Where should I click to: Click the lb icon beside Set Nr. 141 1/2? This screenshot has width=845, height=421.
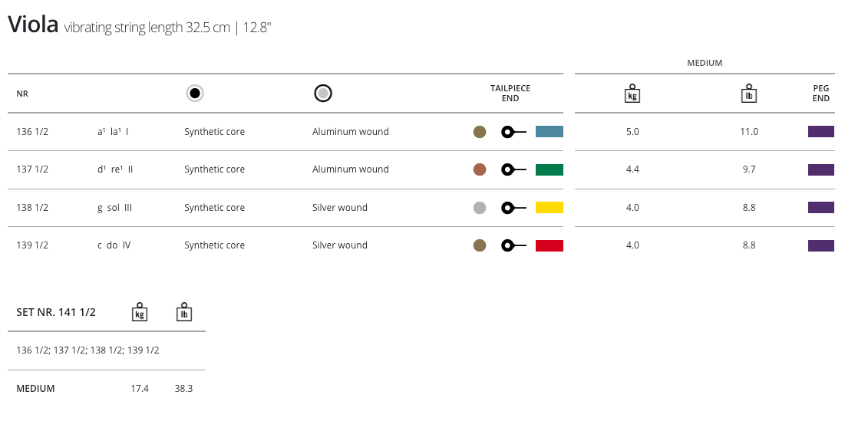coord(184,311)
